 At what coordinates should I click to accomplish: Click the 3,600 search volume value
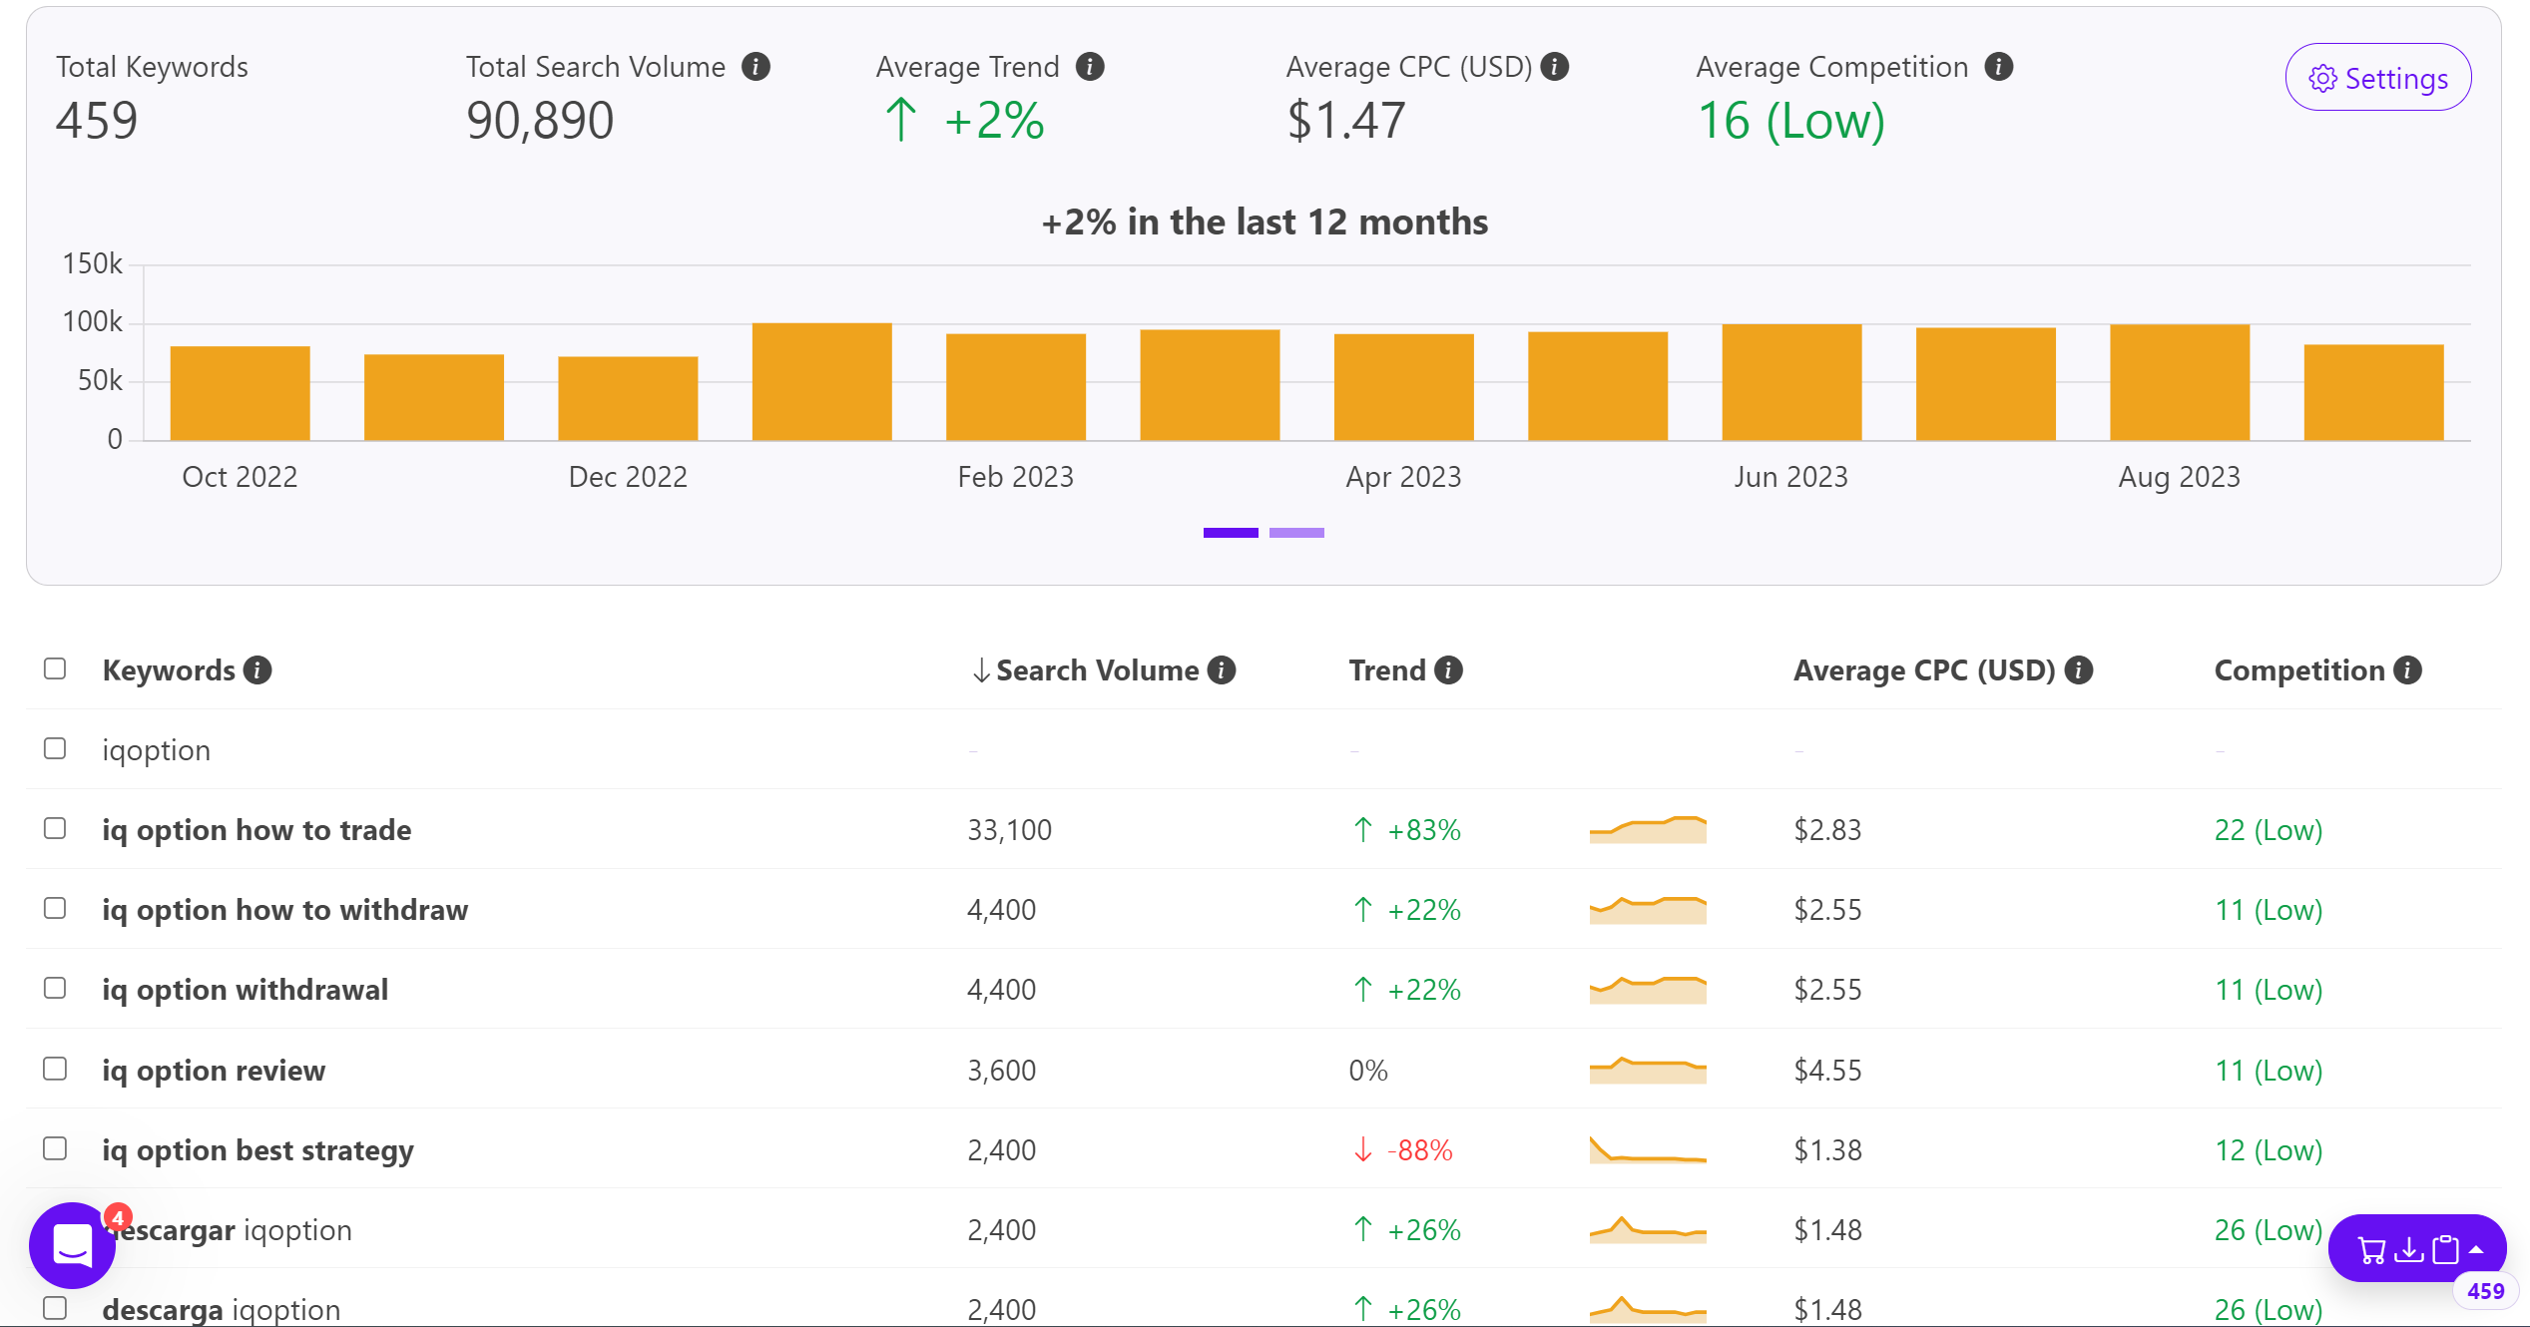point(1002,1071)
